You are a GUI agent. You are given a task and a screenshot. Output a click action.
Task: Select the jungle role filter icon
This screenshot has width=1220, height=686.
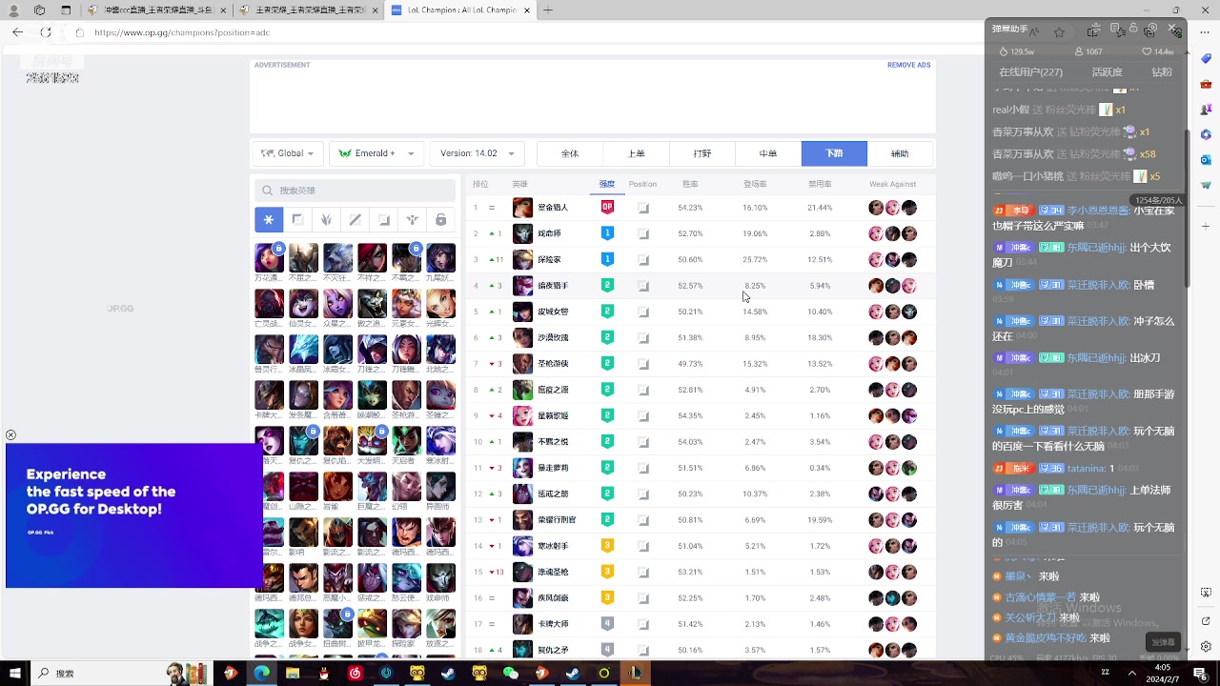tap(326, 220)
